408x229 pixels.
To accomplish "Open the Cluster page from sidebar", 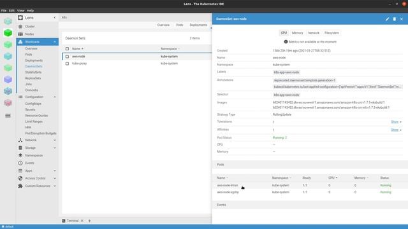I will coord(30,27).
